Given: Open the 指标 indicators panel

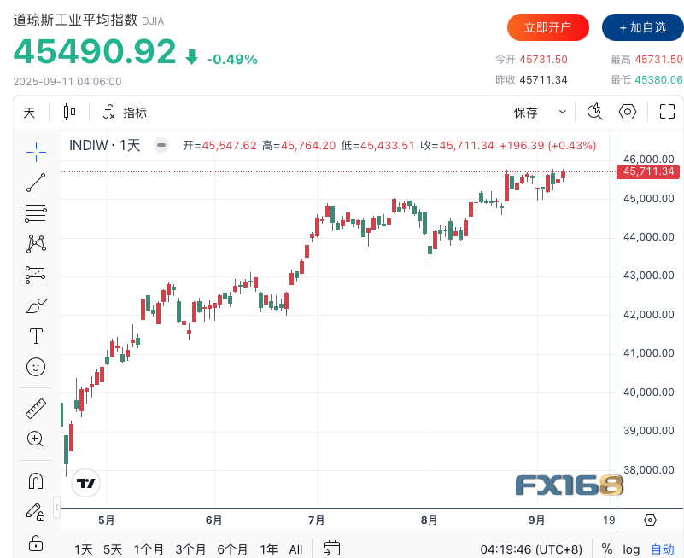Looking at the screenshot, I should 125,112.
